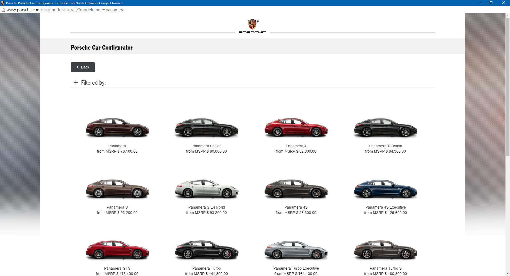Viewport: 510px width, 276px height.
Task: Open the Panamera 4 name link
Action: click(x=296, y=146)
